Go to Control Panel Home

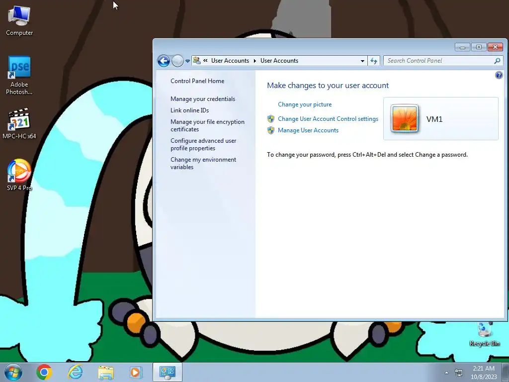click(197, 81)
